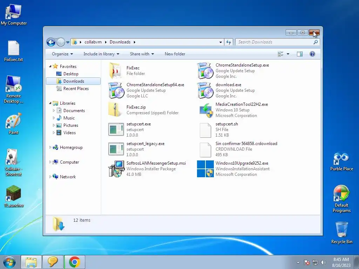Open Chrome from the taskbar
Screen dimensions: 359x269
pyautogui.click(x=74, y=262)
